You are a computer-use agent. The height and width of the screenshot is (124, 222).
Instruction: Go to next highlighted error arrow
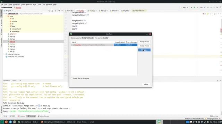coord(221,14)
